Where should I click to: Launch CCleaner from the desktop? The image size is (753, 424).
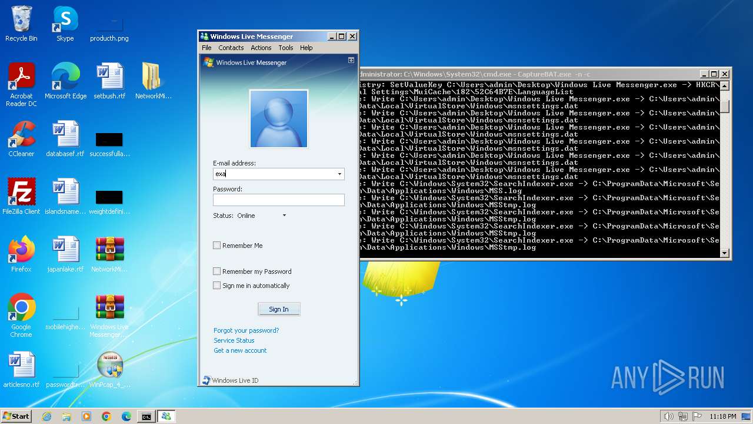click(21, 139)
